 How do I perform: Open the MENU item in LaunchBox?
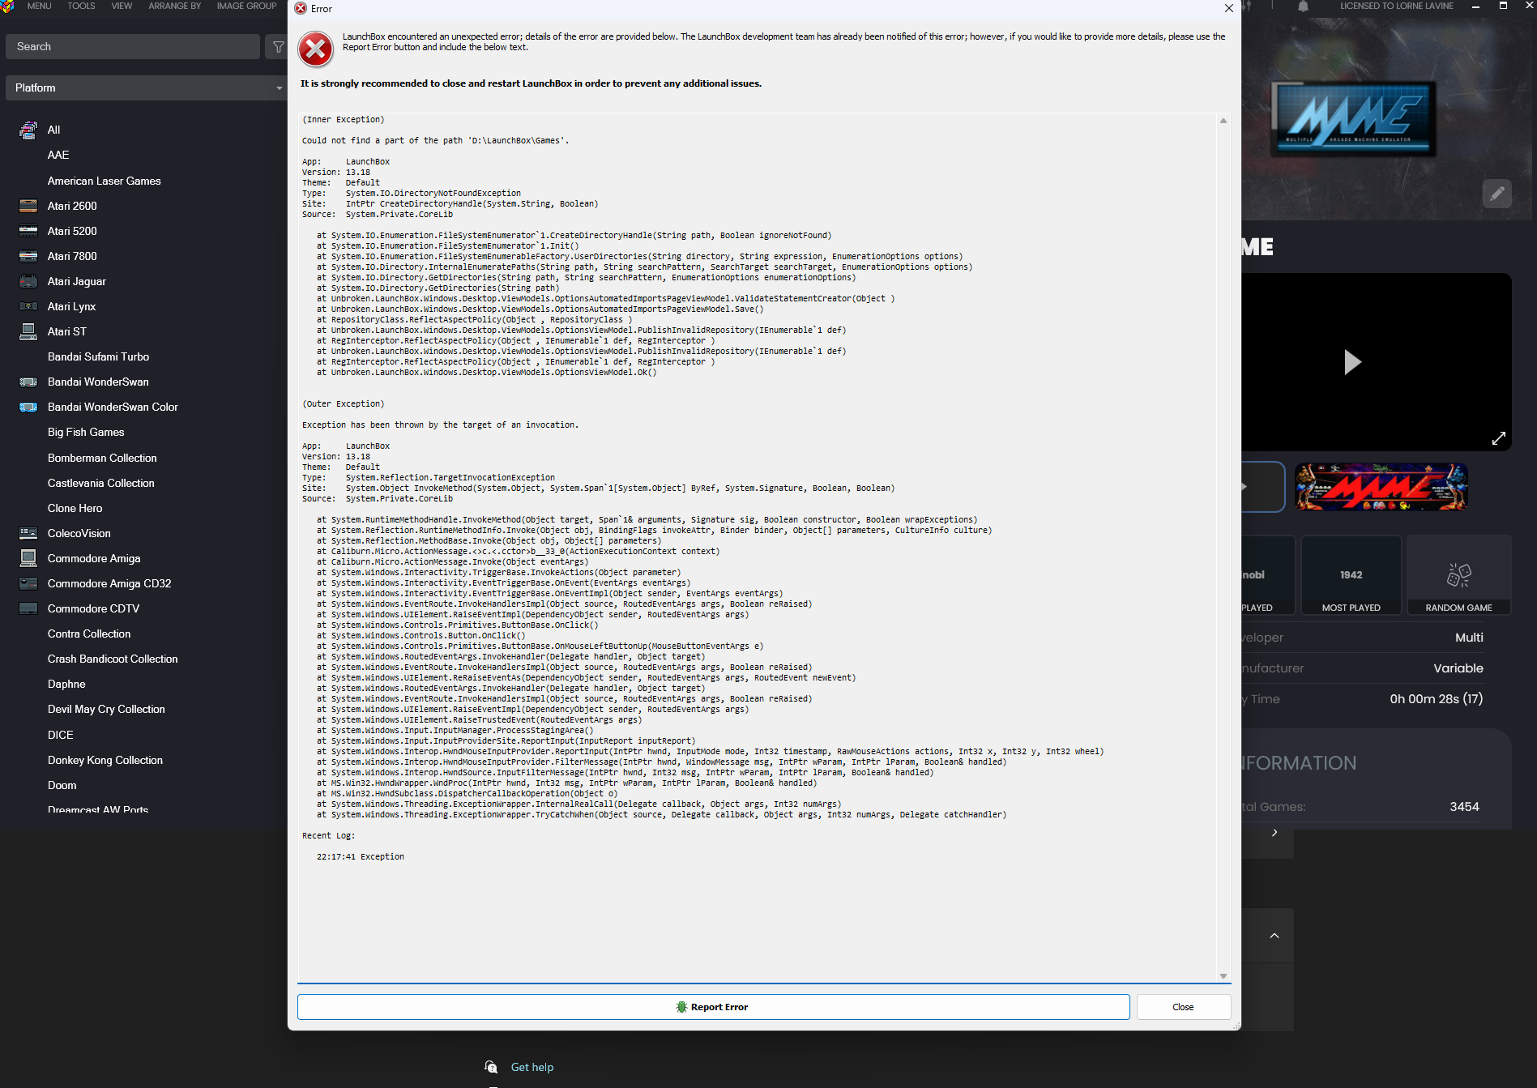click(x=39, y=6)
